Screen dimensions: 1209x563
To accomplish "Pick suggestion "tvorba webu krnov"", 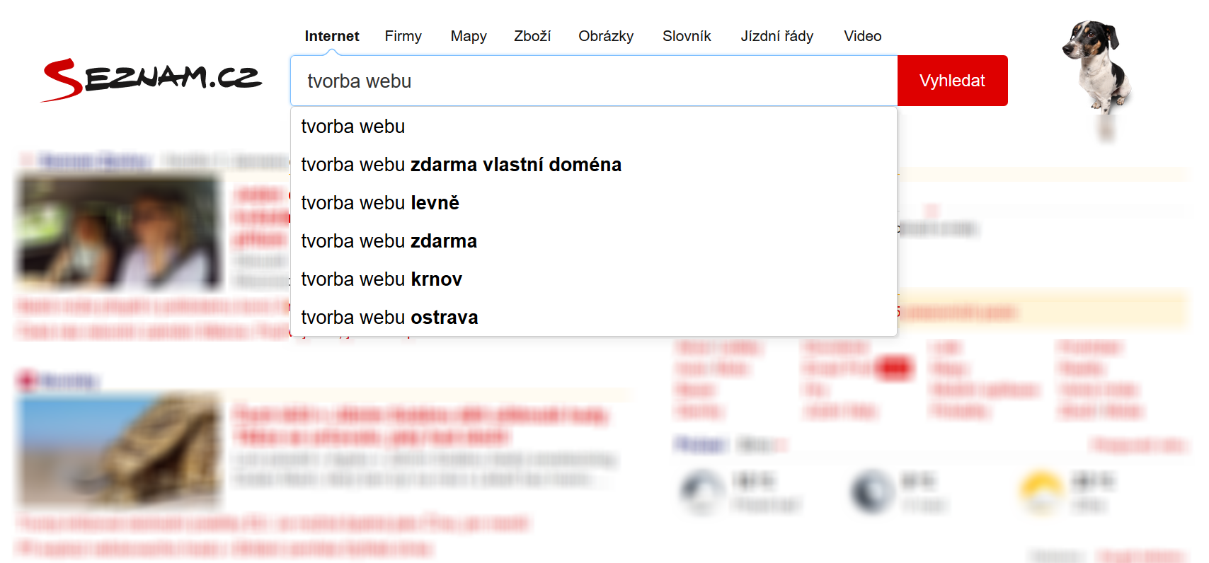I will pyautogui.click(x=594, y=279).
